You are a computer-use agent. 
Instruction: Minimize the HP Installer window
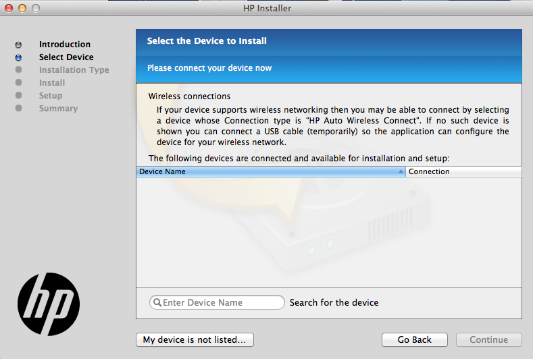coord(22,8)
